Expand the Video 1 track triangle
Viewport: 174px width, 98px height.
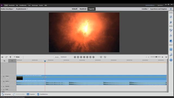[2, 76]
